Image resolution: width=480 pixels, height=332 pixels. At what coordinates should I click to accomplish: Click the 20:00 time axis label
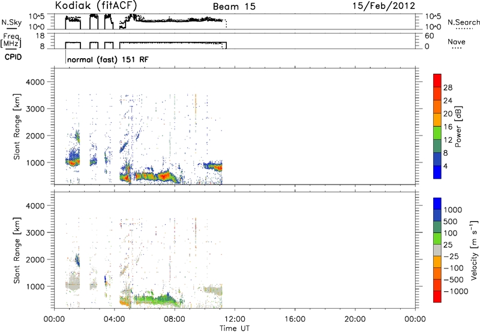[355, 319]
